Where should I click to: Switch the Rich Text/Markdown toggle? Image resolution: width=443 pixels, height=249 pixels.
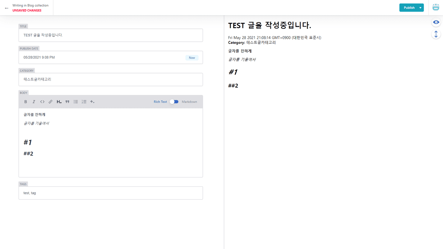coord(174,102)
